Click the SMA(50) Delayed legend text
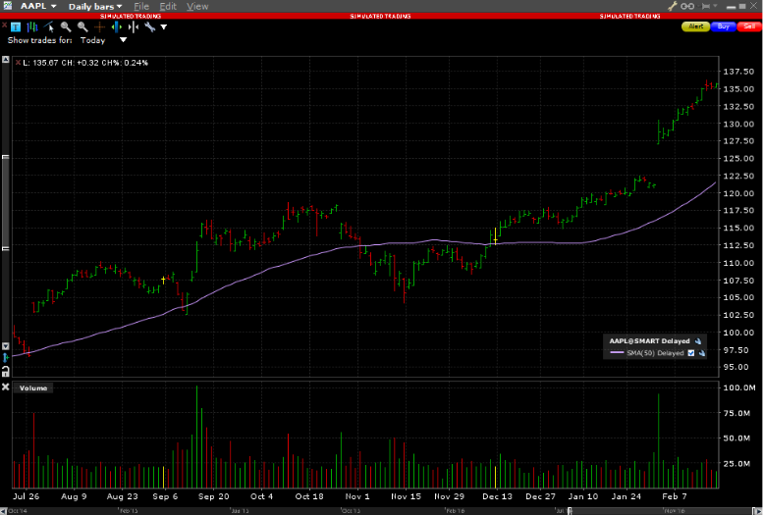 (655, 353)
